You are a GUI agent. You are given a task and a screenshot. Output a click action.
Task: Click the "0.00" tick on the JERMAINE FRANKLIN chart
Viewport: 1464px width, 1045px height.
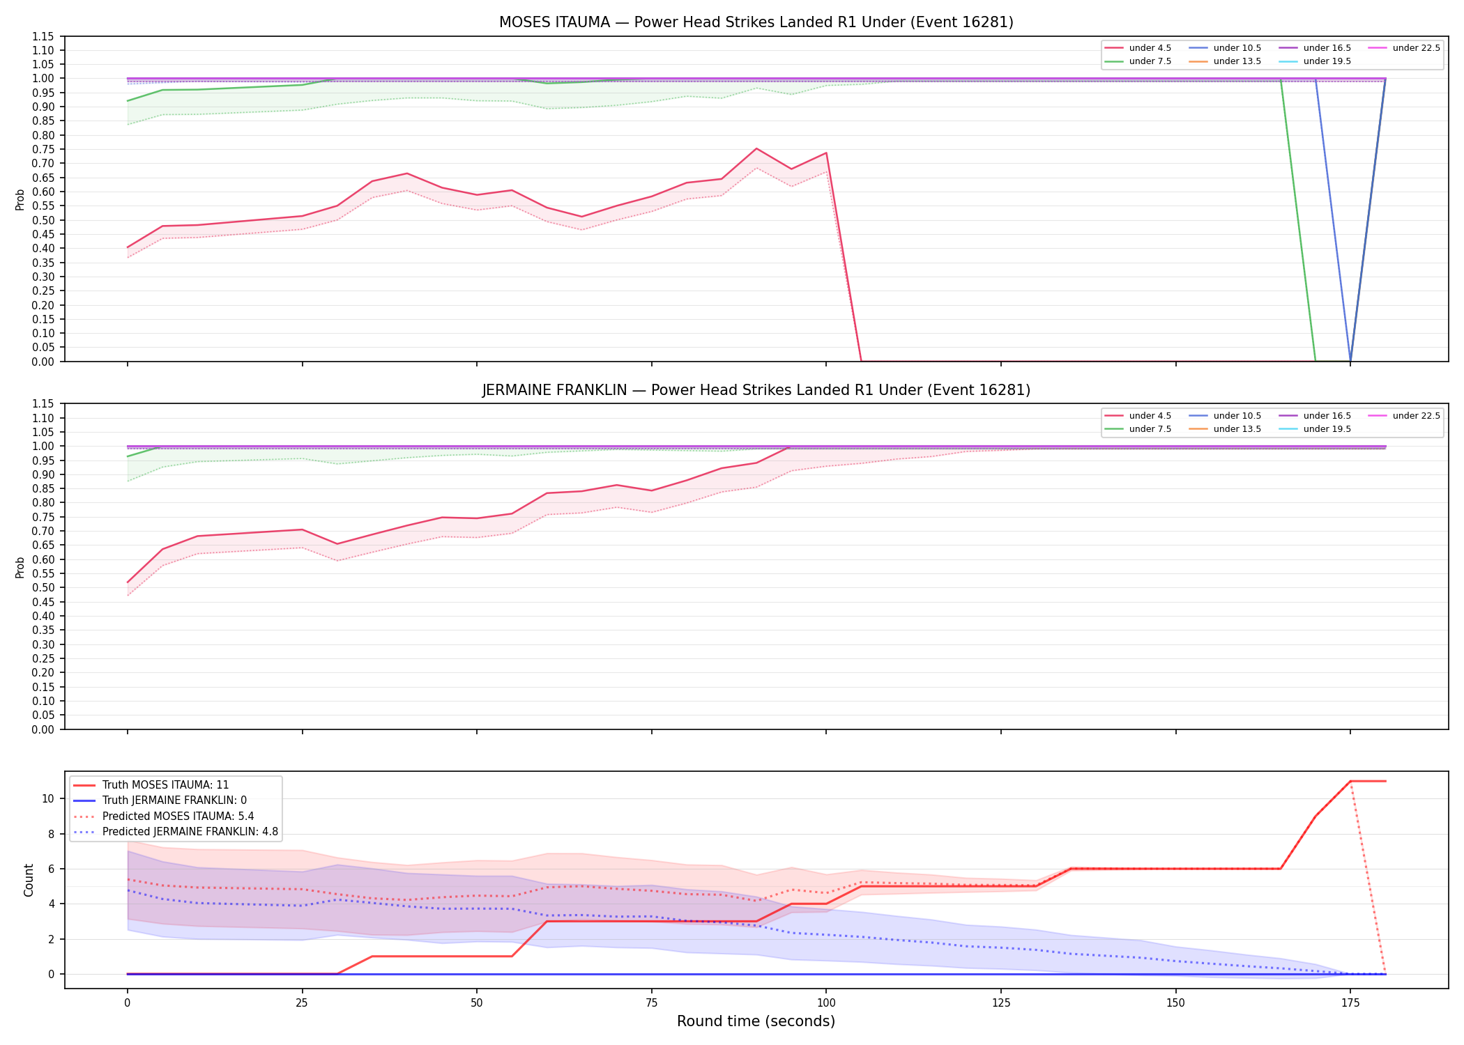pyautogui.click(x=43, y=729)
